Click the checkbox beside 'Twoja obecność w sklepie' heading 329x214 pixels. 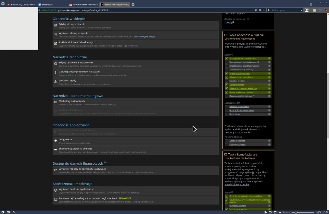click(x=226, y=35)
